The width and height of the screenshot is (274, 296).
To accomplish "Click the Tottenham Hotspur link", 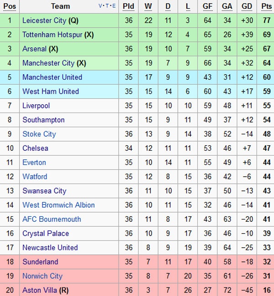I will point(52,35).
